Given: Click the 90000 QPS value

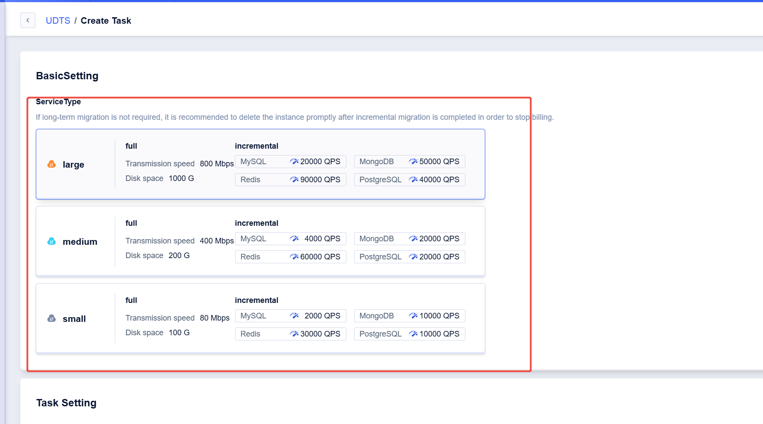Looking at the screenshot, I should click(x=320, y=180).
